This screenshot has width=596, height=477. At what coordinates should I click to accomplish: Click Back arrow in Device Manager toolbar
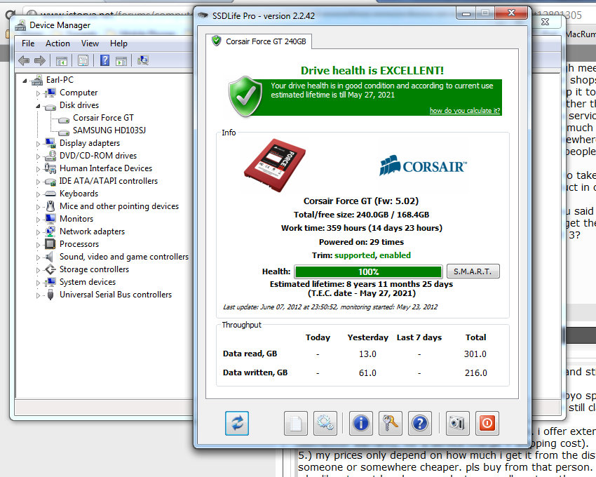point(24,60)
